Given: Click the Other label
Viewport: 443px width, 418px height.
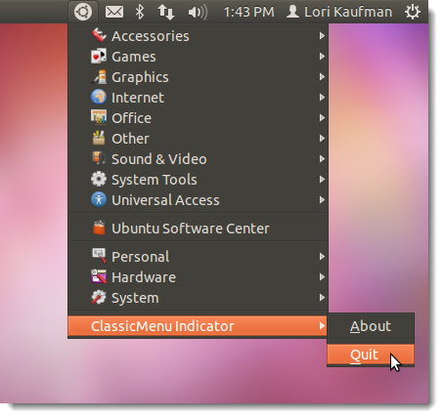Looking at the screenshot, I should 130,139.
